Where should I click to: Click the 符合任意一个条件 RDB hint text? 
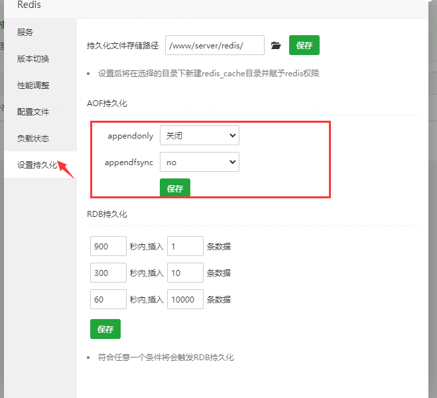pyautogui.click(x=166, y=358)
